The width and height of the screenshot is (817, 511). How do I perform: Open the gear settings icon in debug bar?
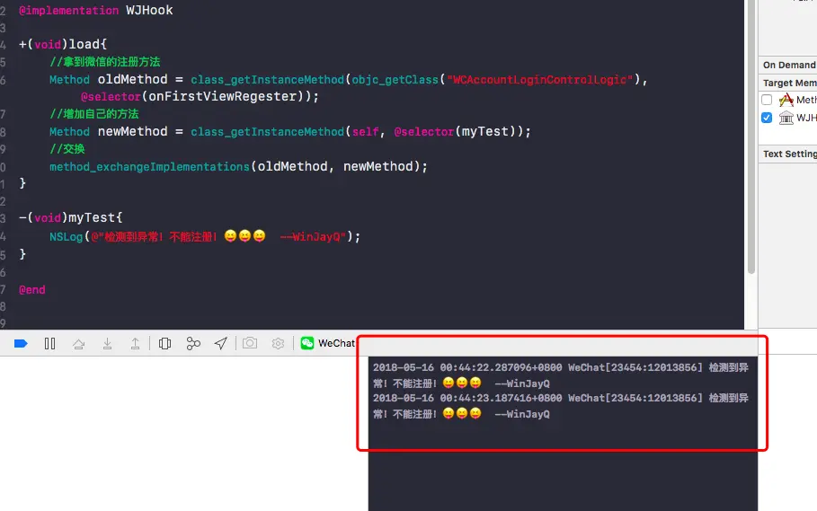(279, 343)
